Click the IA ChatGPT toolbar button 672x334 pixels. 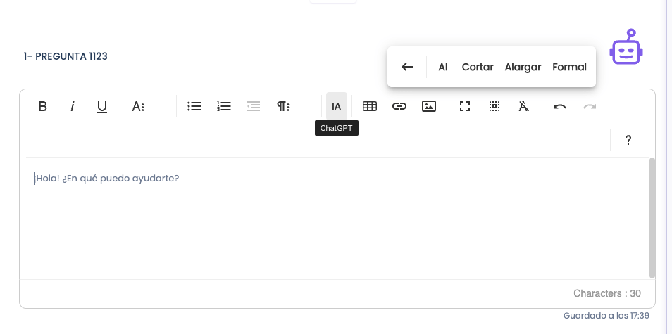[x=337, y=106]
